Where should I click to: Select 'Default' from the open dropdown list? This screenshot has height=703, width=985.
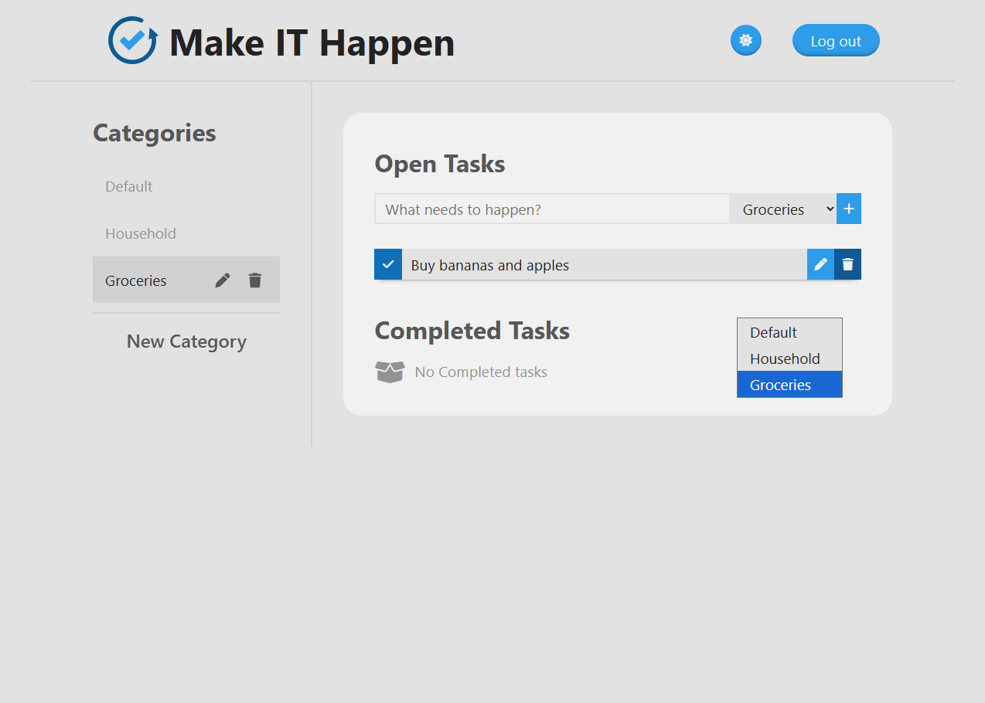click(772, 331)
